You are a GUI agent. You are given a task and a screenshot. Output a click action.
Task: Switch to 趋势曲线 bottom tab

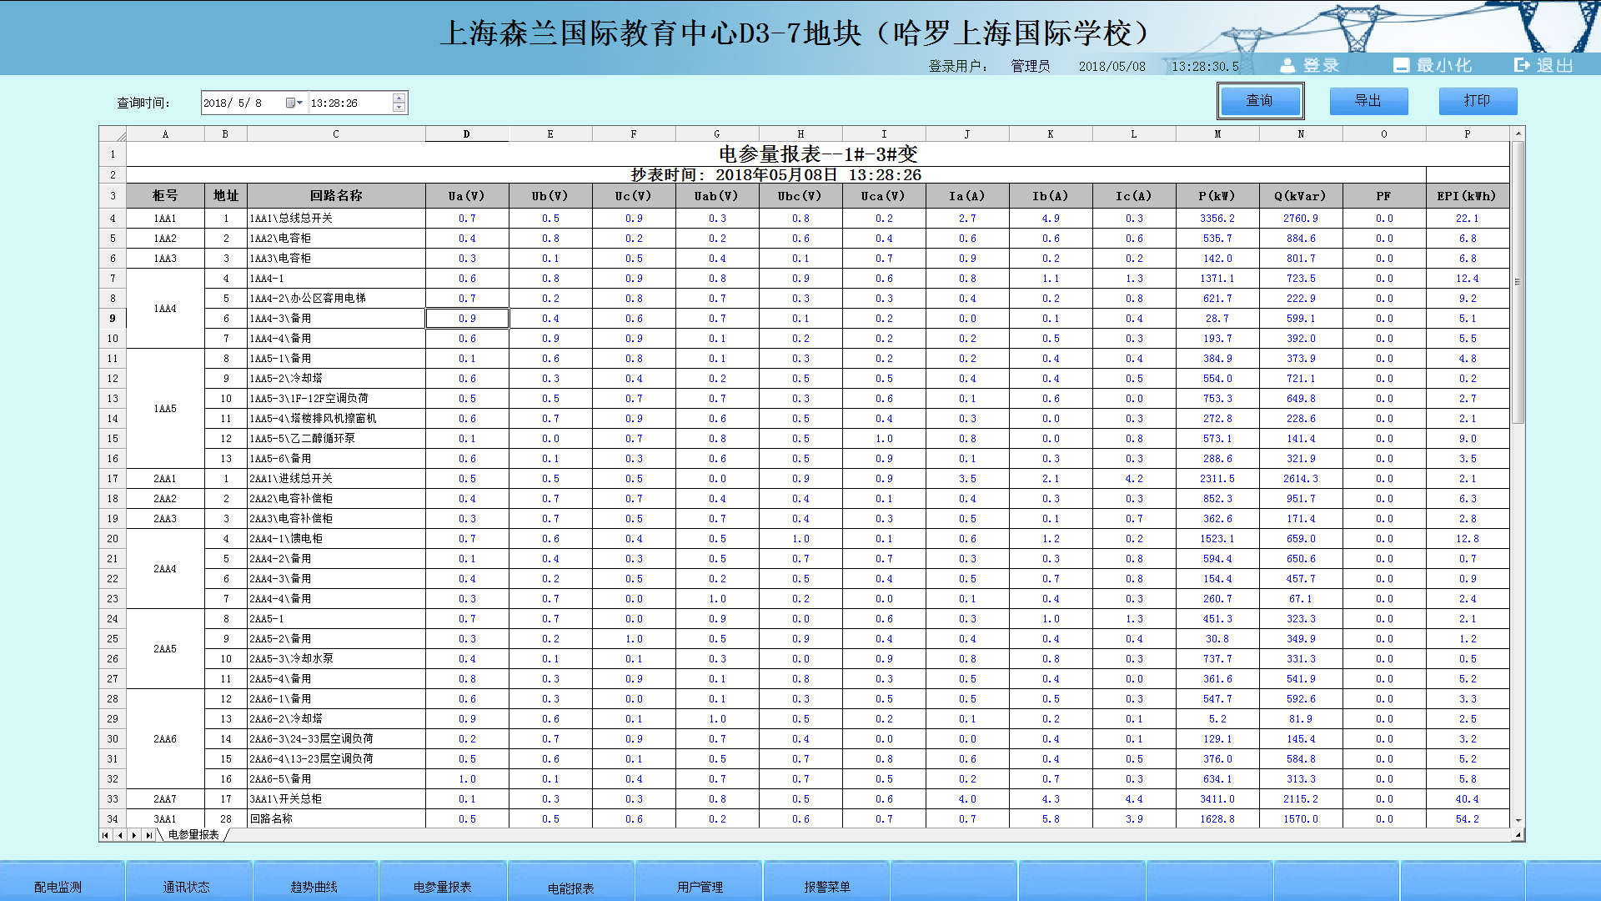point(314,886)
